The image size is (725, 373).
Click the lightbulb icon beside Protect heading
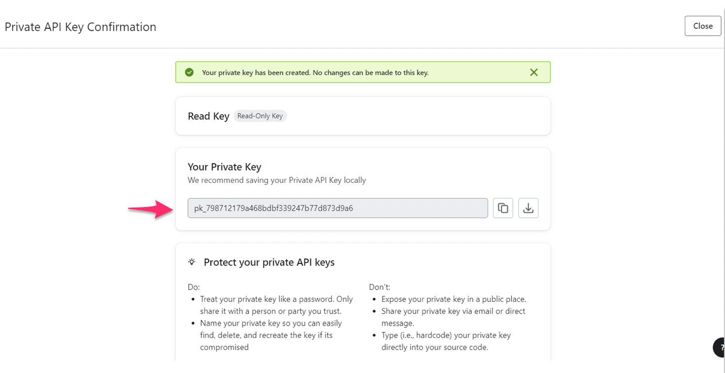tap(192, 262)
